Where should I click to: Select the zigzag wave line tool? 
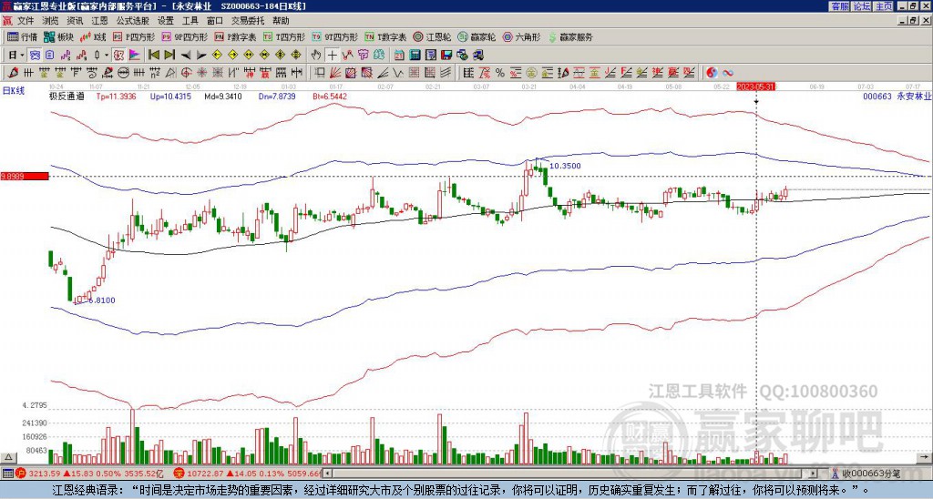(x=396, y=73)
